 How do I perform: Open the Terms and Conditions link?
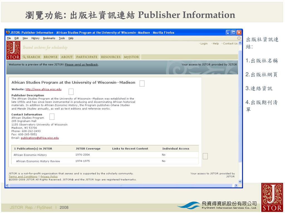tap(23, 176)
